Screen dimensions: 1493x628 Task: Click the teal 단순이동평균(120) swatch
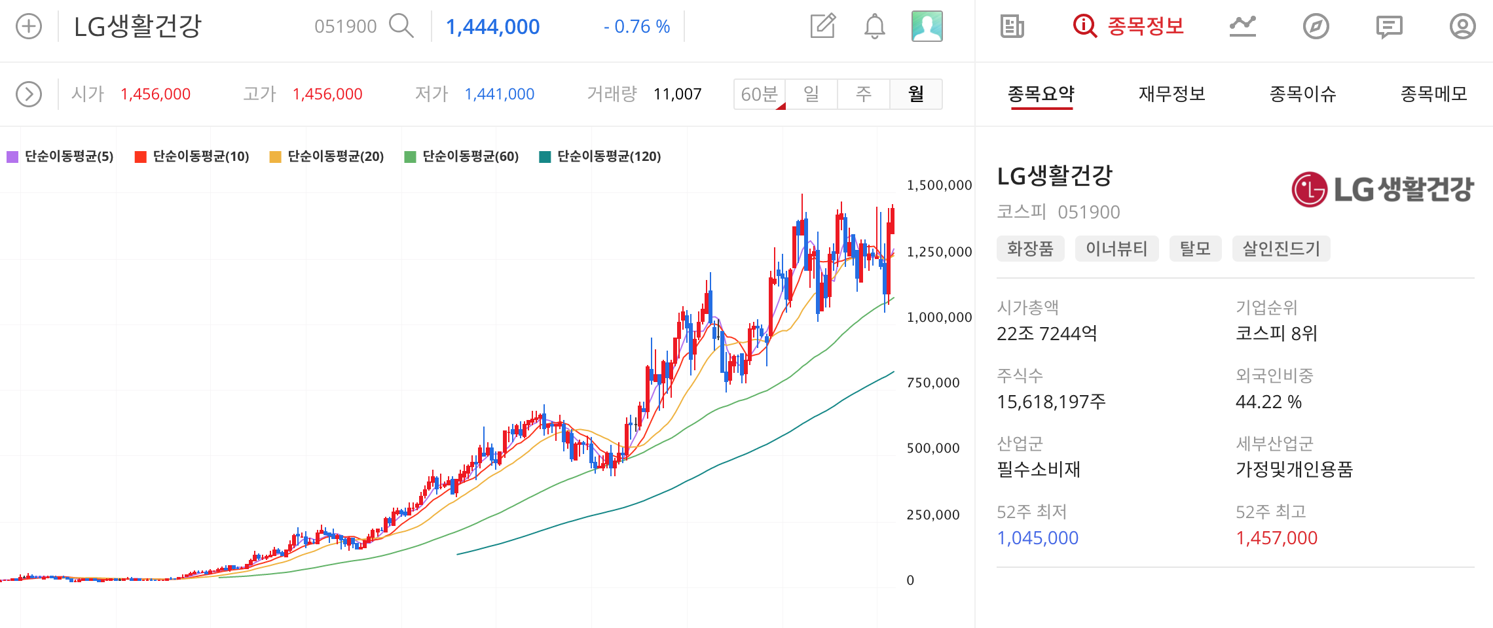pos(545,157)
